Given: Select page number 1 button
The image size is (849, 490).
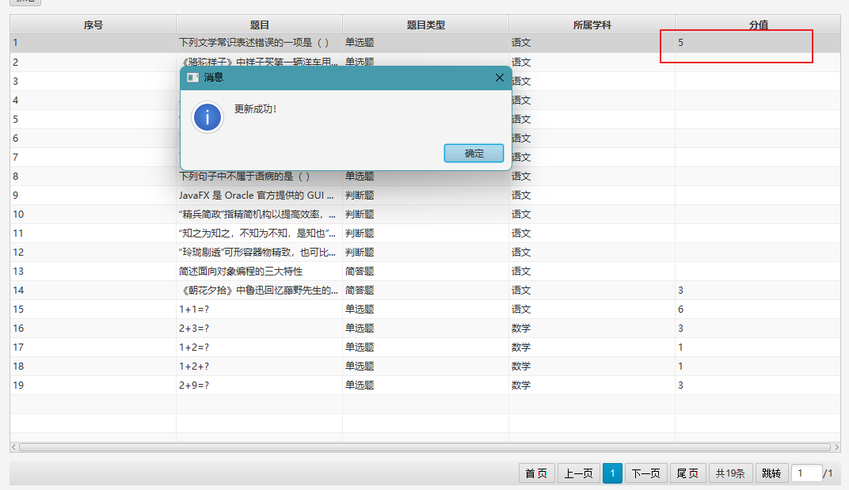Looking at the screenshot, I should [612, 473].
